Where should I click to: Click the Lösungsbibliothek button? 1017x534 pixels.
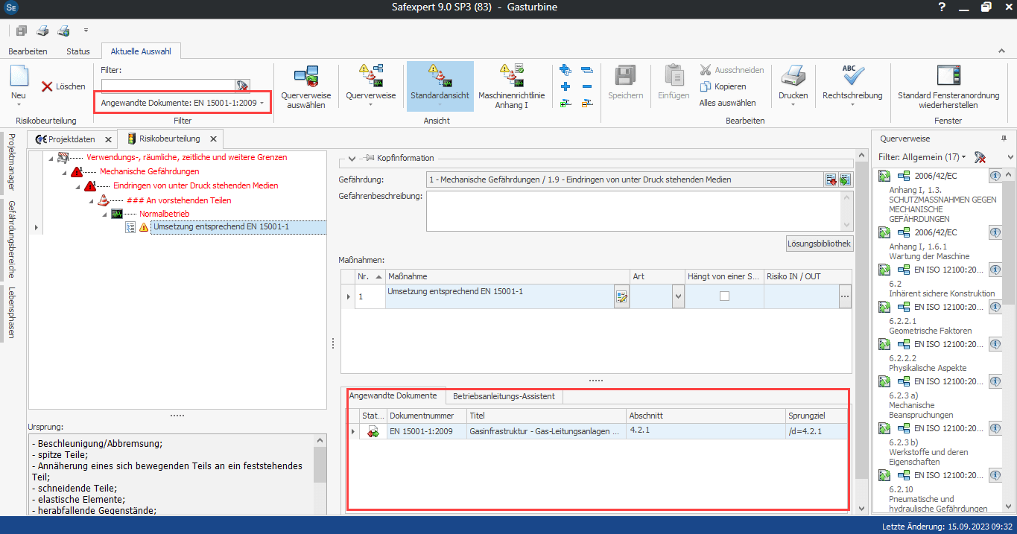pos(820,244)
